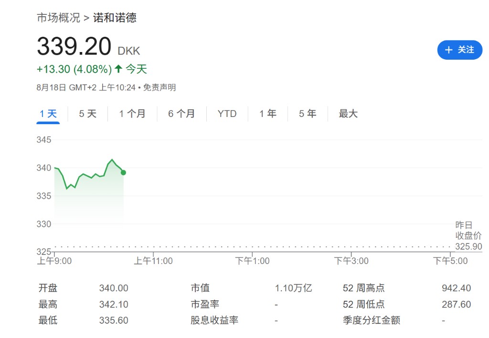Select the YTD tab
This screenshot has height=338, width=489.
[x=227, y=114]
